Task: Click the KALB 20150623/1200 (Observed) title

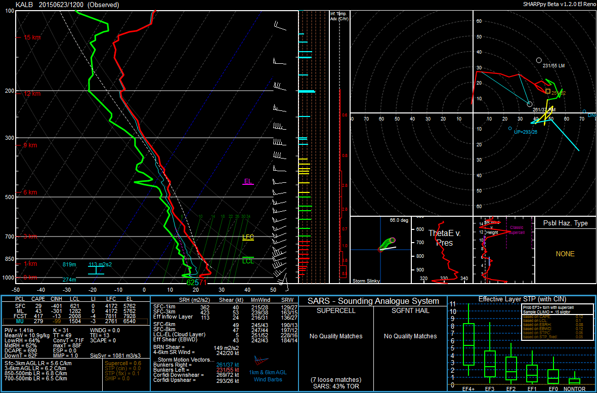Action: tap(67, 5)
